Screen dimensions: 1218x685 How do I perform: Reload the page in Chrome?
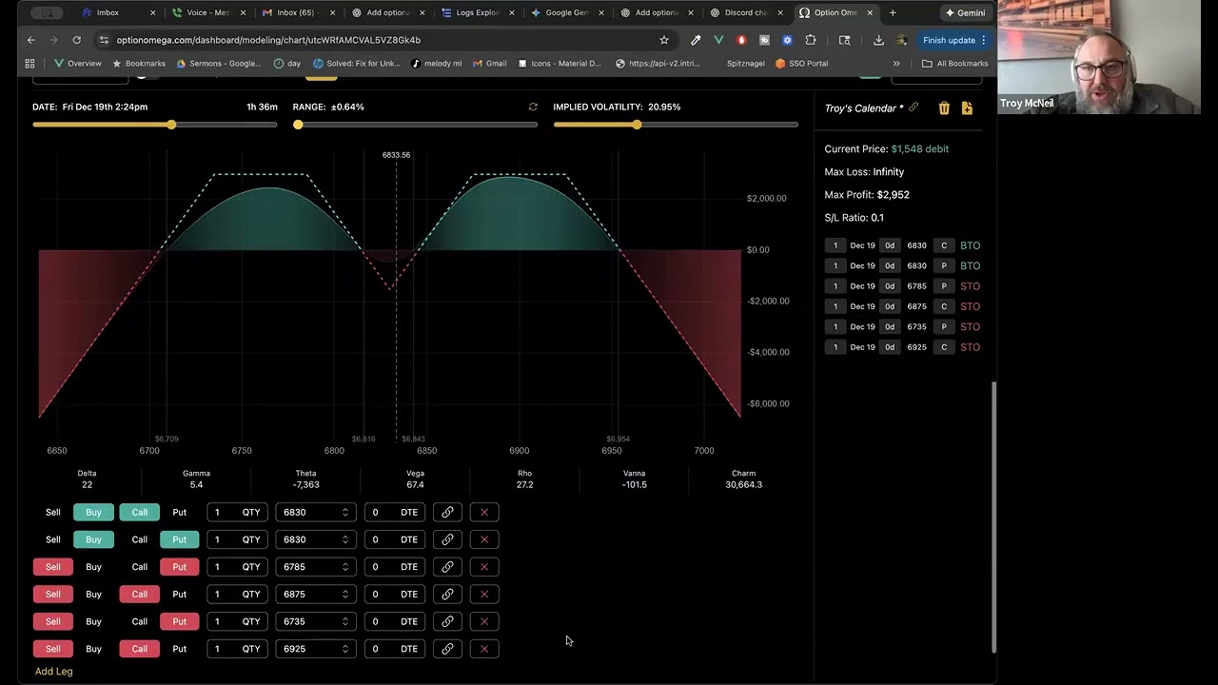click(76, 40)
